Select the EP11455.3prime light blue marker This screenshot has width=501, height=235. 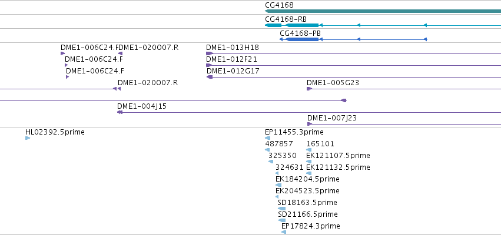tap(267, 138)
